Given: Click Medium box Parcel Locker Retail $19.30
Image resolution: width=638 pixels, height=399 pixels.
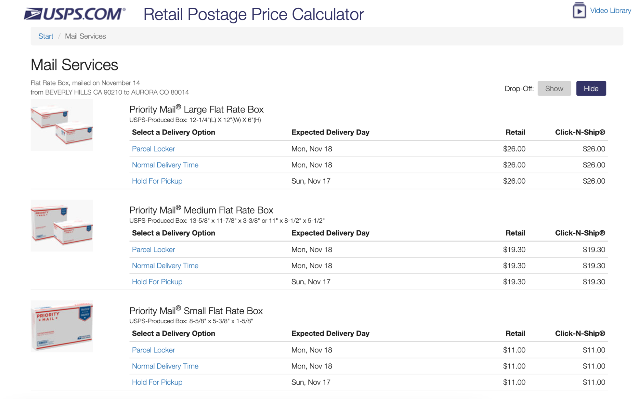Looking at the screenshot, I should pyautogui.click(x=514, y=249).
